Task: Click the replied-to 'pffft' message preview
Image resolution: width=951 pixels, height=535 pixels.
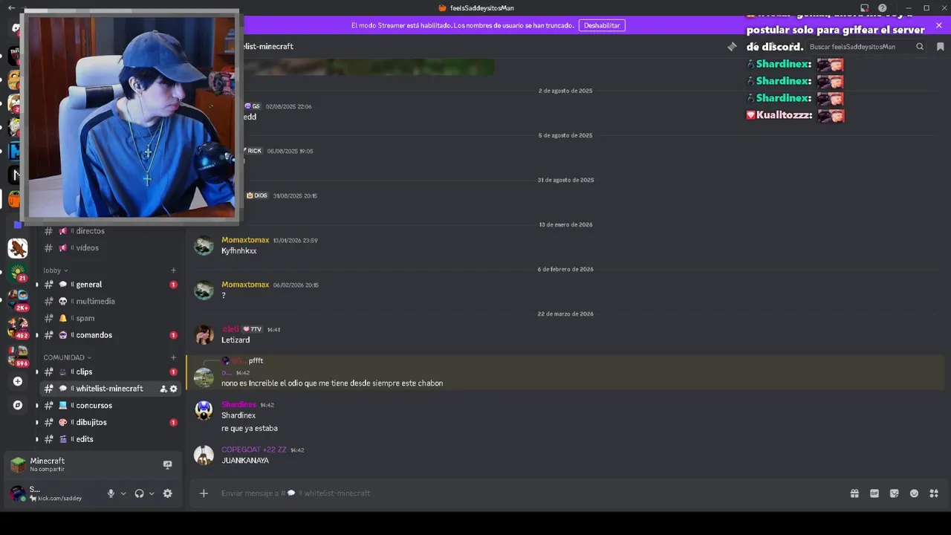Action: click(x=256, y=360)
